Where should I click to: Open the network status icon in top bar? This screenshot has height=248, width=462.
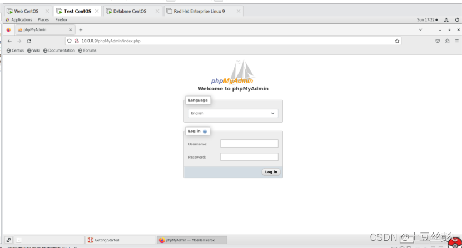pos(446,20)
